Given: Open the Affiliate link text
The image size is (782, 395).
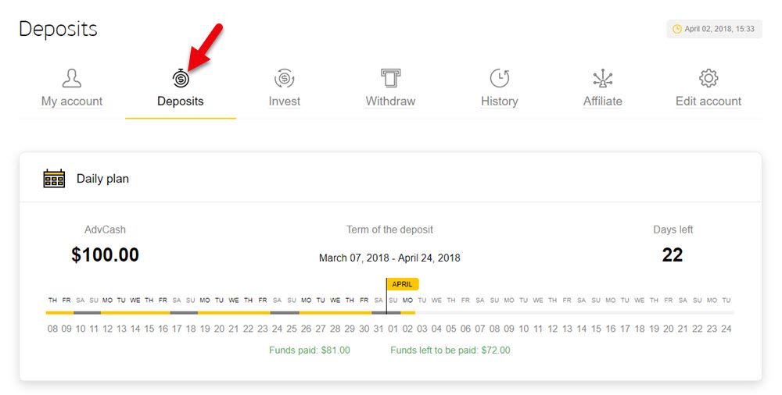Looking at the screenshot, I should tap(603, 101).
